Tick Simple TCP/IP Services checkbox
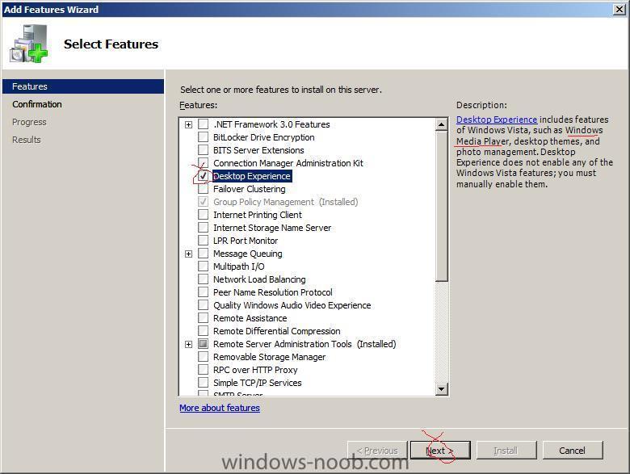Viewport: 630px width, 474px height. coord(204,383)
